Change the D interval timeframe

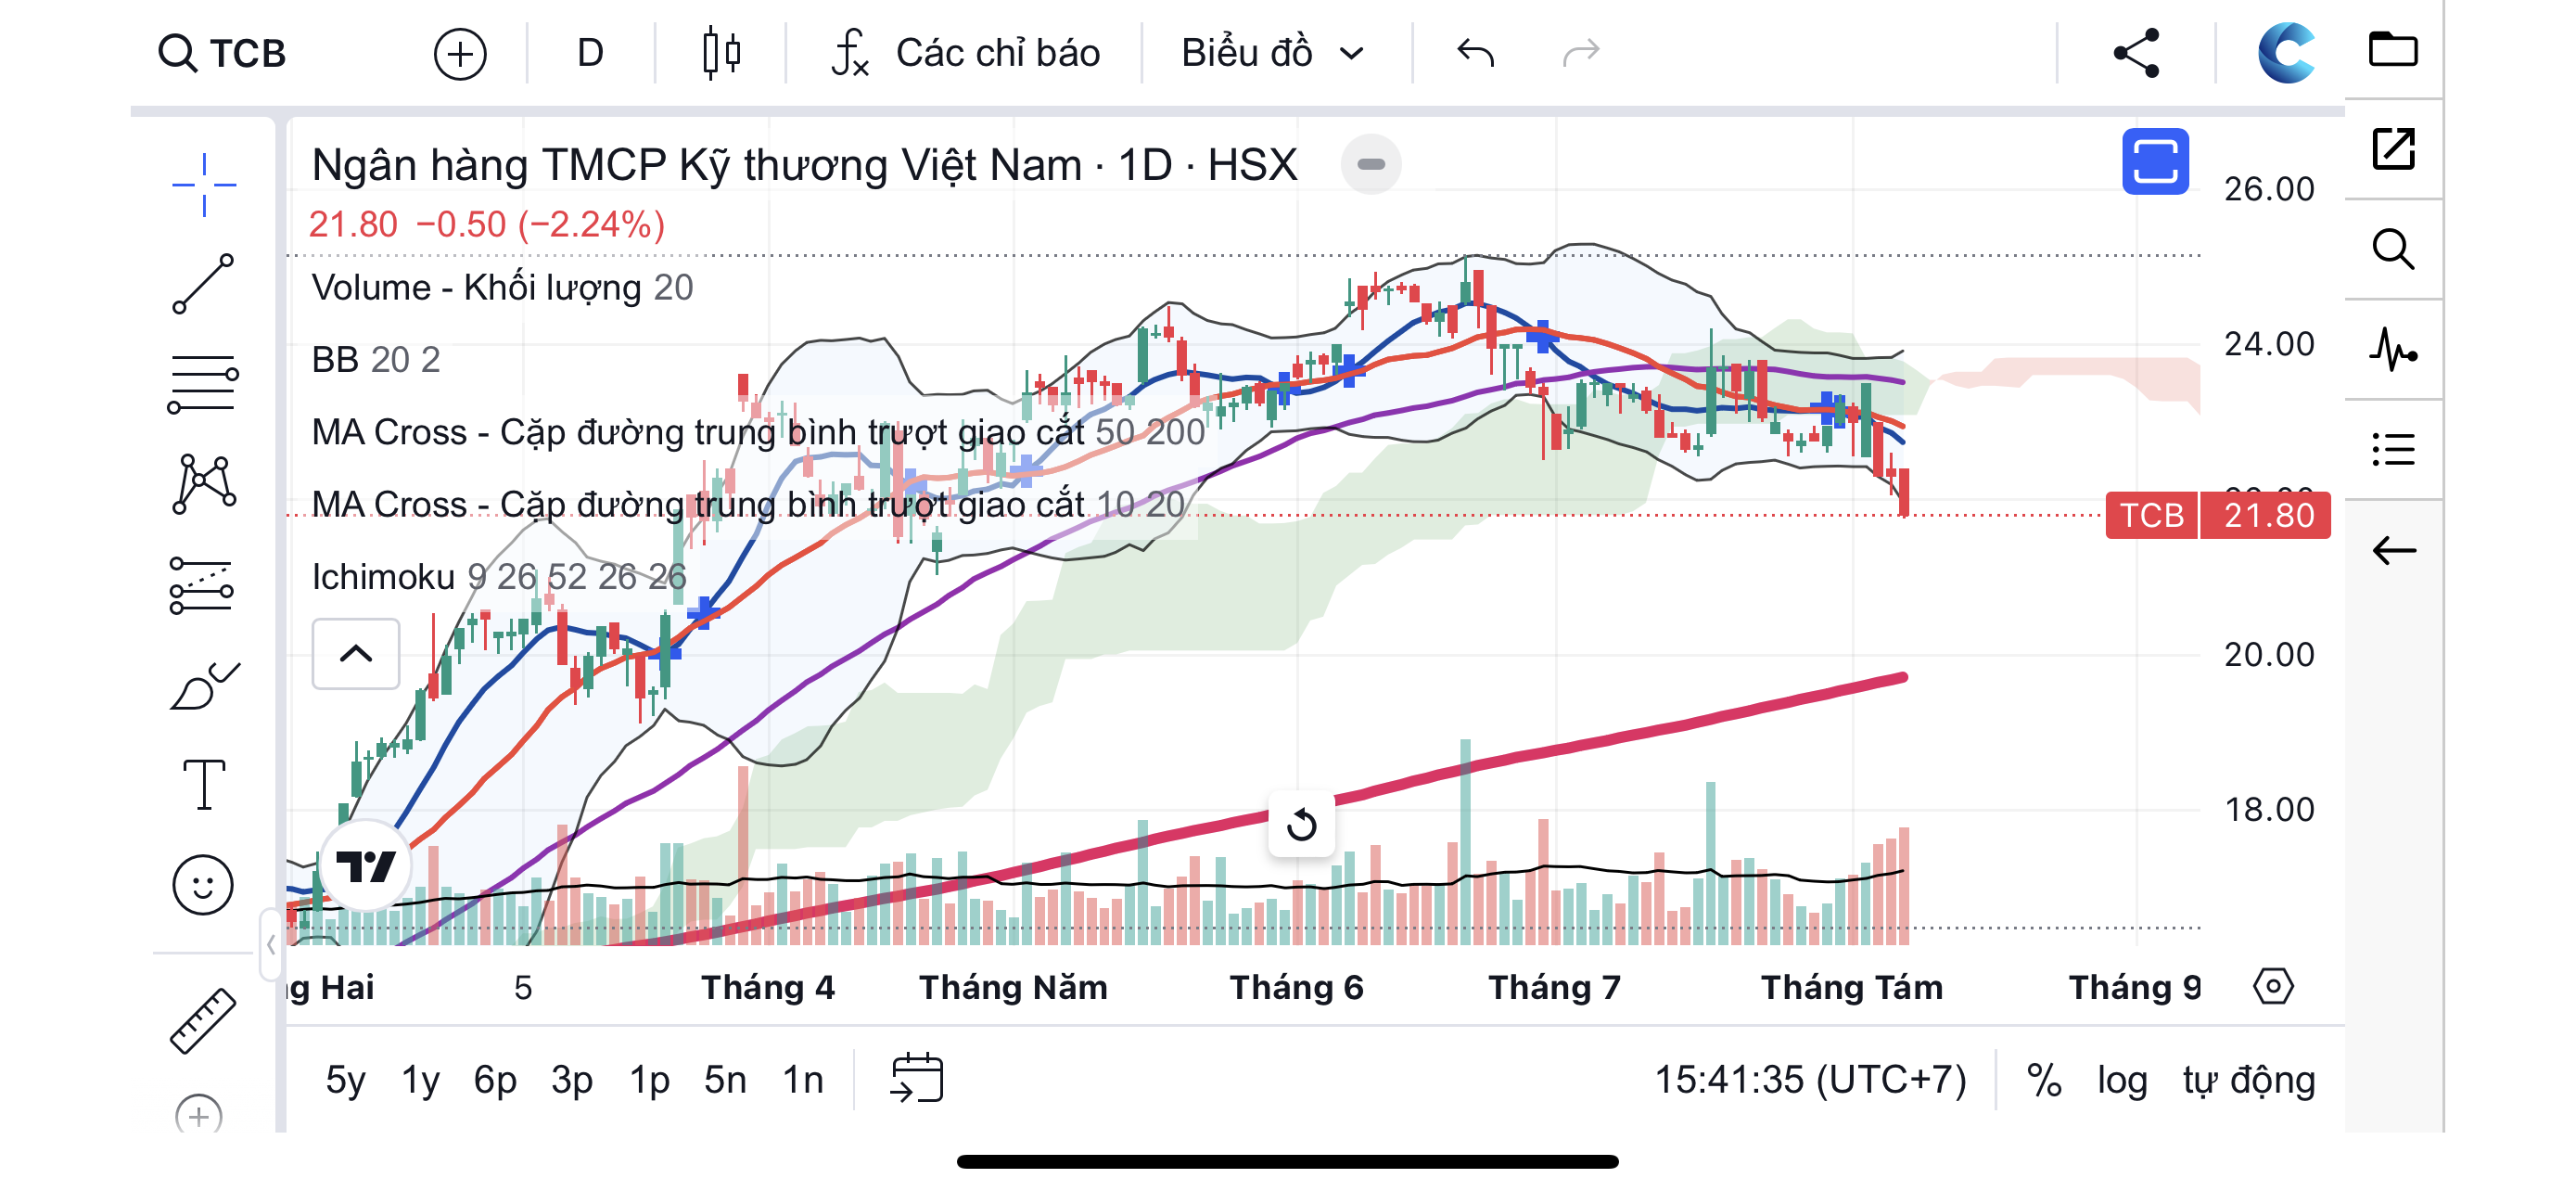(x=590, y=53)
